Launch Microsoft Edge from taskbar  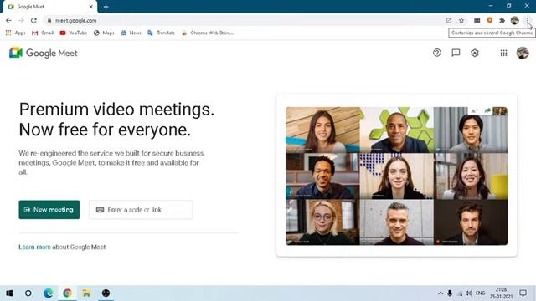[x=48, y=293]
